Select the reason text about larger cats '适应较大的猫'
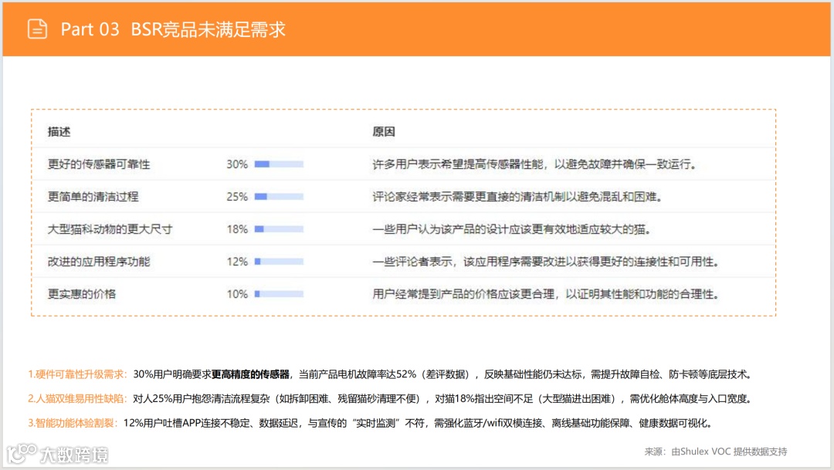The width and height of the screenshot is (834, 470). click(x=512, y=229)
